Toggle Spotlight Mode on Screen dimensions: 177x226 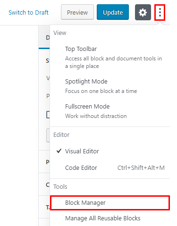click(x=110, y=86)
